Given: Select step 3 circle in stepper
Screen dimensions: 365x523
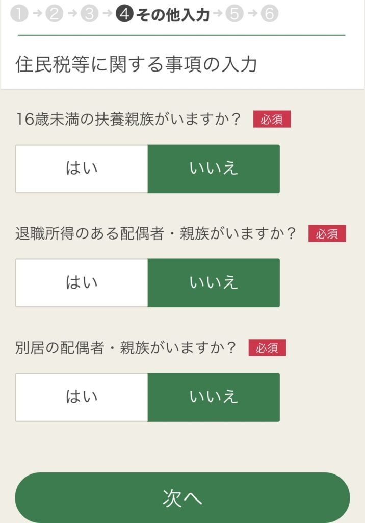Looking at the screenshot, I should [x=89, y=14].
